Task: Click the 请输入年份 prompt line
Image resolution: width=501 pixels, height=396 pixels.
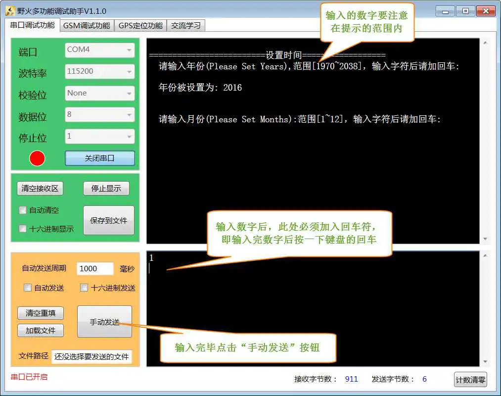Action: pos(309,66)
